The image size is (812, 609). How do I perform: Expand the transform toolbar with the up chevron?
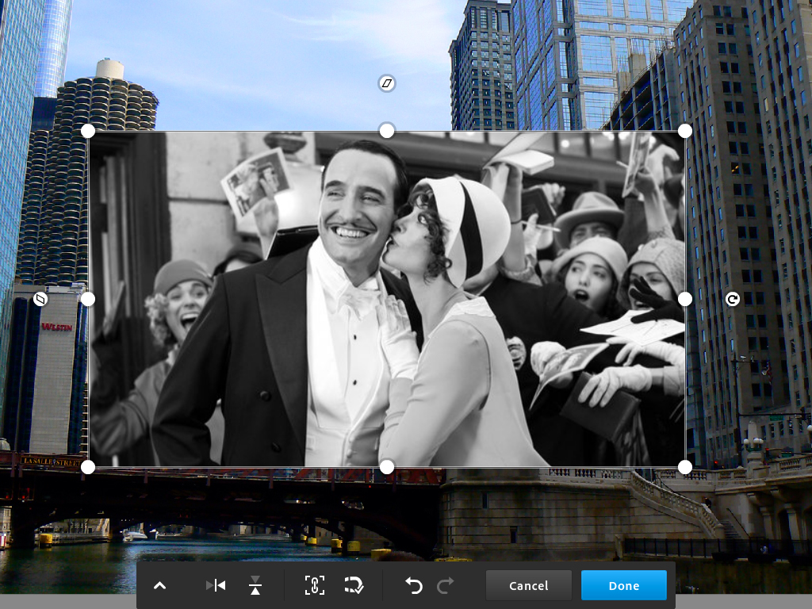[160, 586]
